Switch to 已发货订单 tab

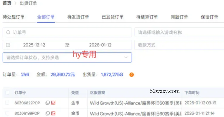(x=112, y=17)
